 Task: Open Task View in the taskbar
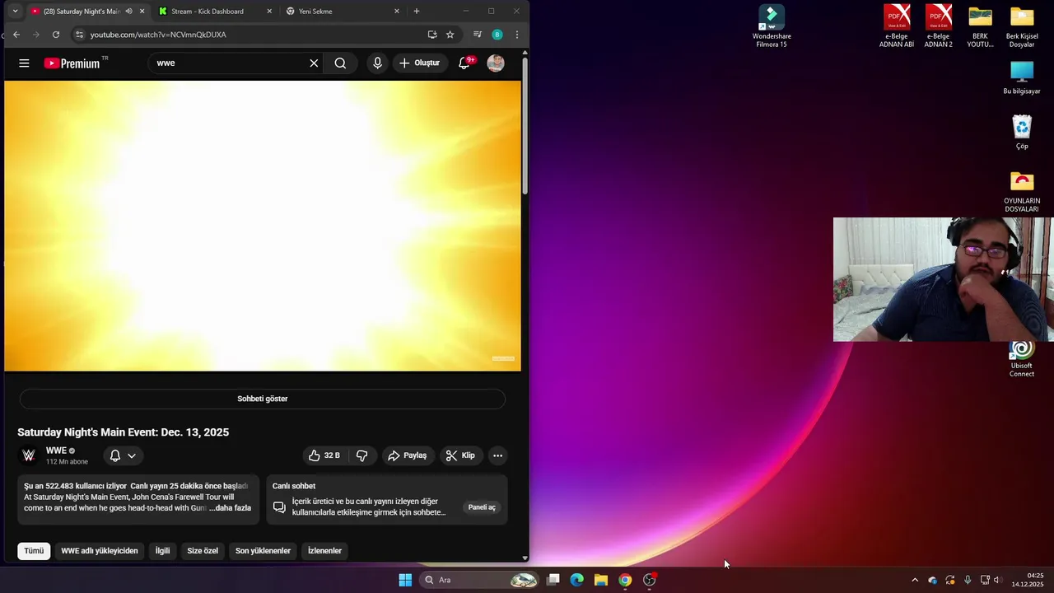(553, 580)
